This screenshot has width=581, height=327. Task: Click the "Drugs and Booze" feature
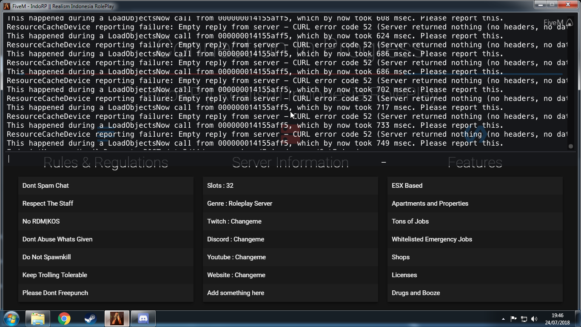475,293
